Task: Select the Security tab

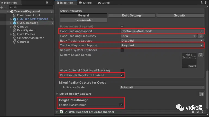Action: tap(180, 15)
